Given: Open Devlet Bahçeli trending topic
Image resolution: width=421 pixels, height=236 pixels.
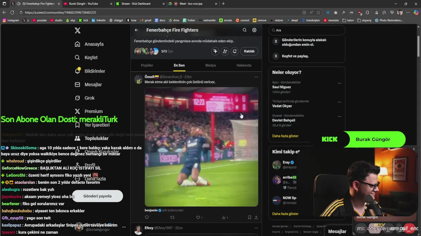Looking at the screenshot, I should pos(284,120).
